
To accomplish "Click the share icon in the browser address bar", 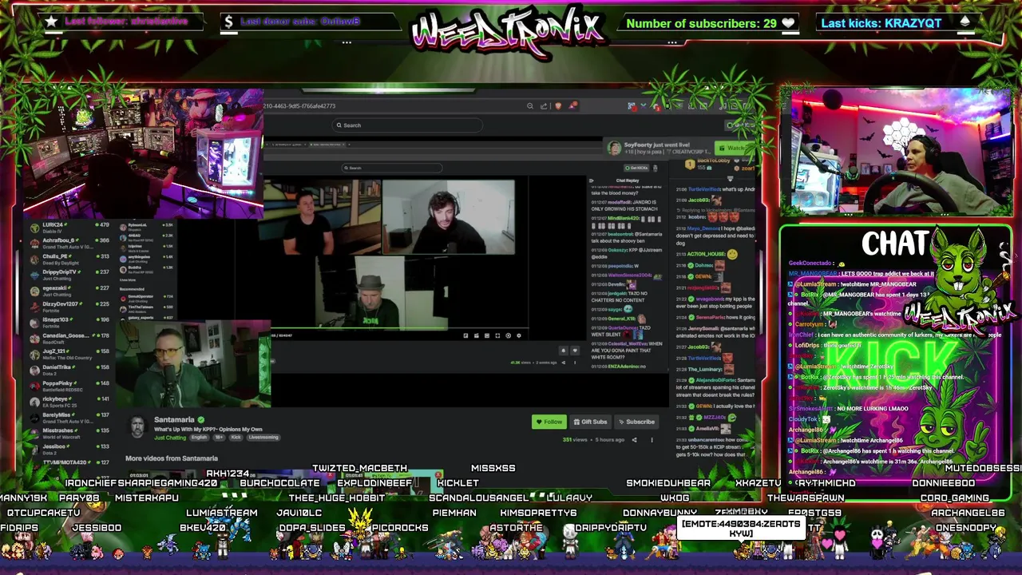I will pyautogui.click(x=544, y=105).
